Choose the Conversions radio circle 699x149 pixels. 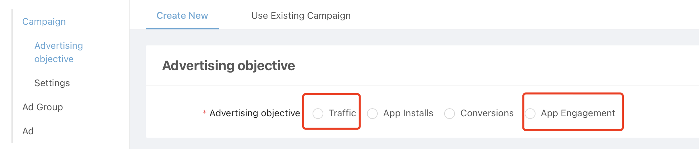coord(449,114)
